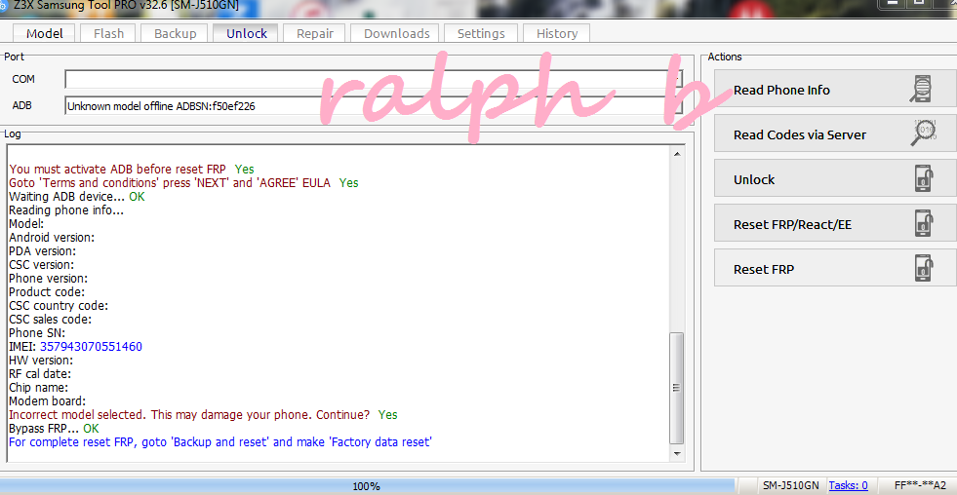
Task: Click the log scrollbar up arrow
Action: [x=677, y=154]
